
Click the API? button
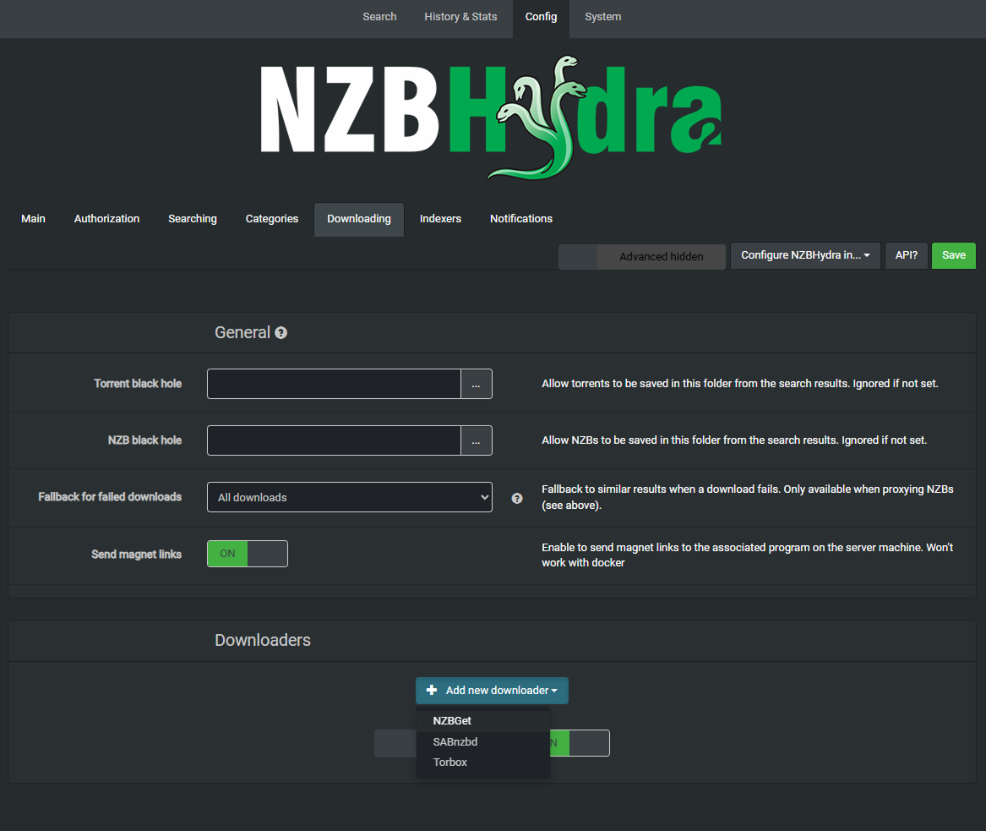pyautogui.click(x=906, y=255)
